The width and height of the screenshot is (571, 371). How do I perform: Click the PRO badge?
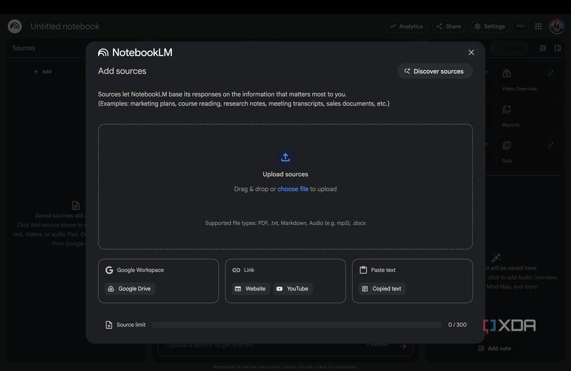[x=520, y=26]
